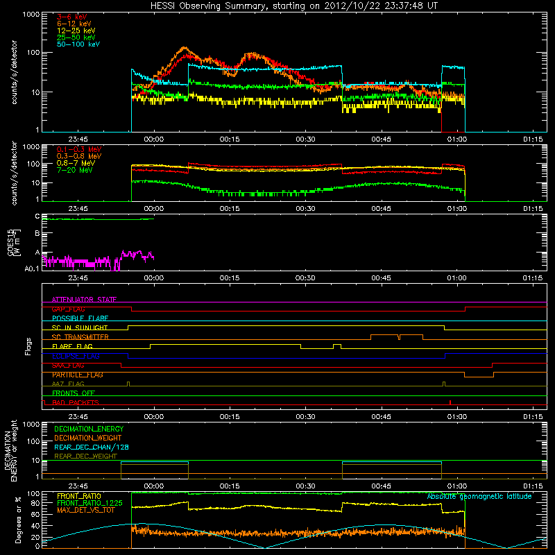555x555 pixels.
Task: Click the yellow 0.8-7 MeV legend label
Action: tap(76, 163)
